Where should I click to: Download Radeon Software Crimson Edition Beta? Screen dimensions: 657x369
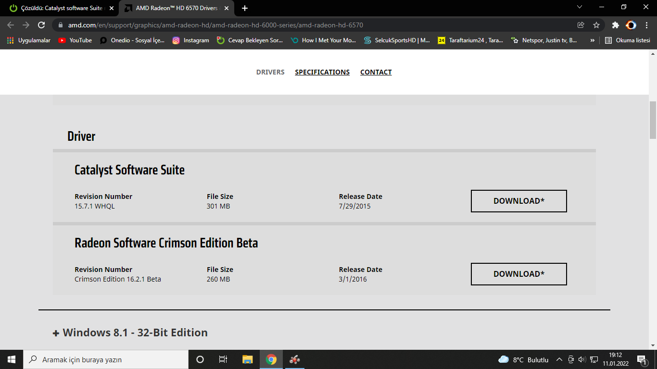point(519,274)
